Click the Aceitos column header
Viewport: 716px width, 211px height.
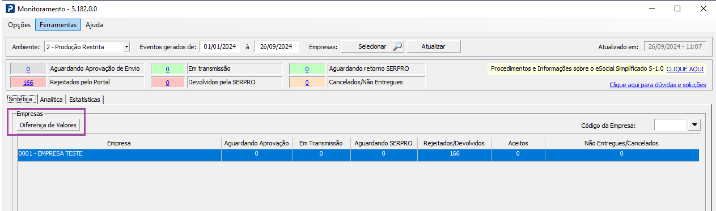pos(518,143)
